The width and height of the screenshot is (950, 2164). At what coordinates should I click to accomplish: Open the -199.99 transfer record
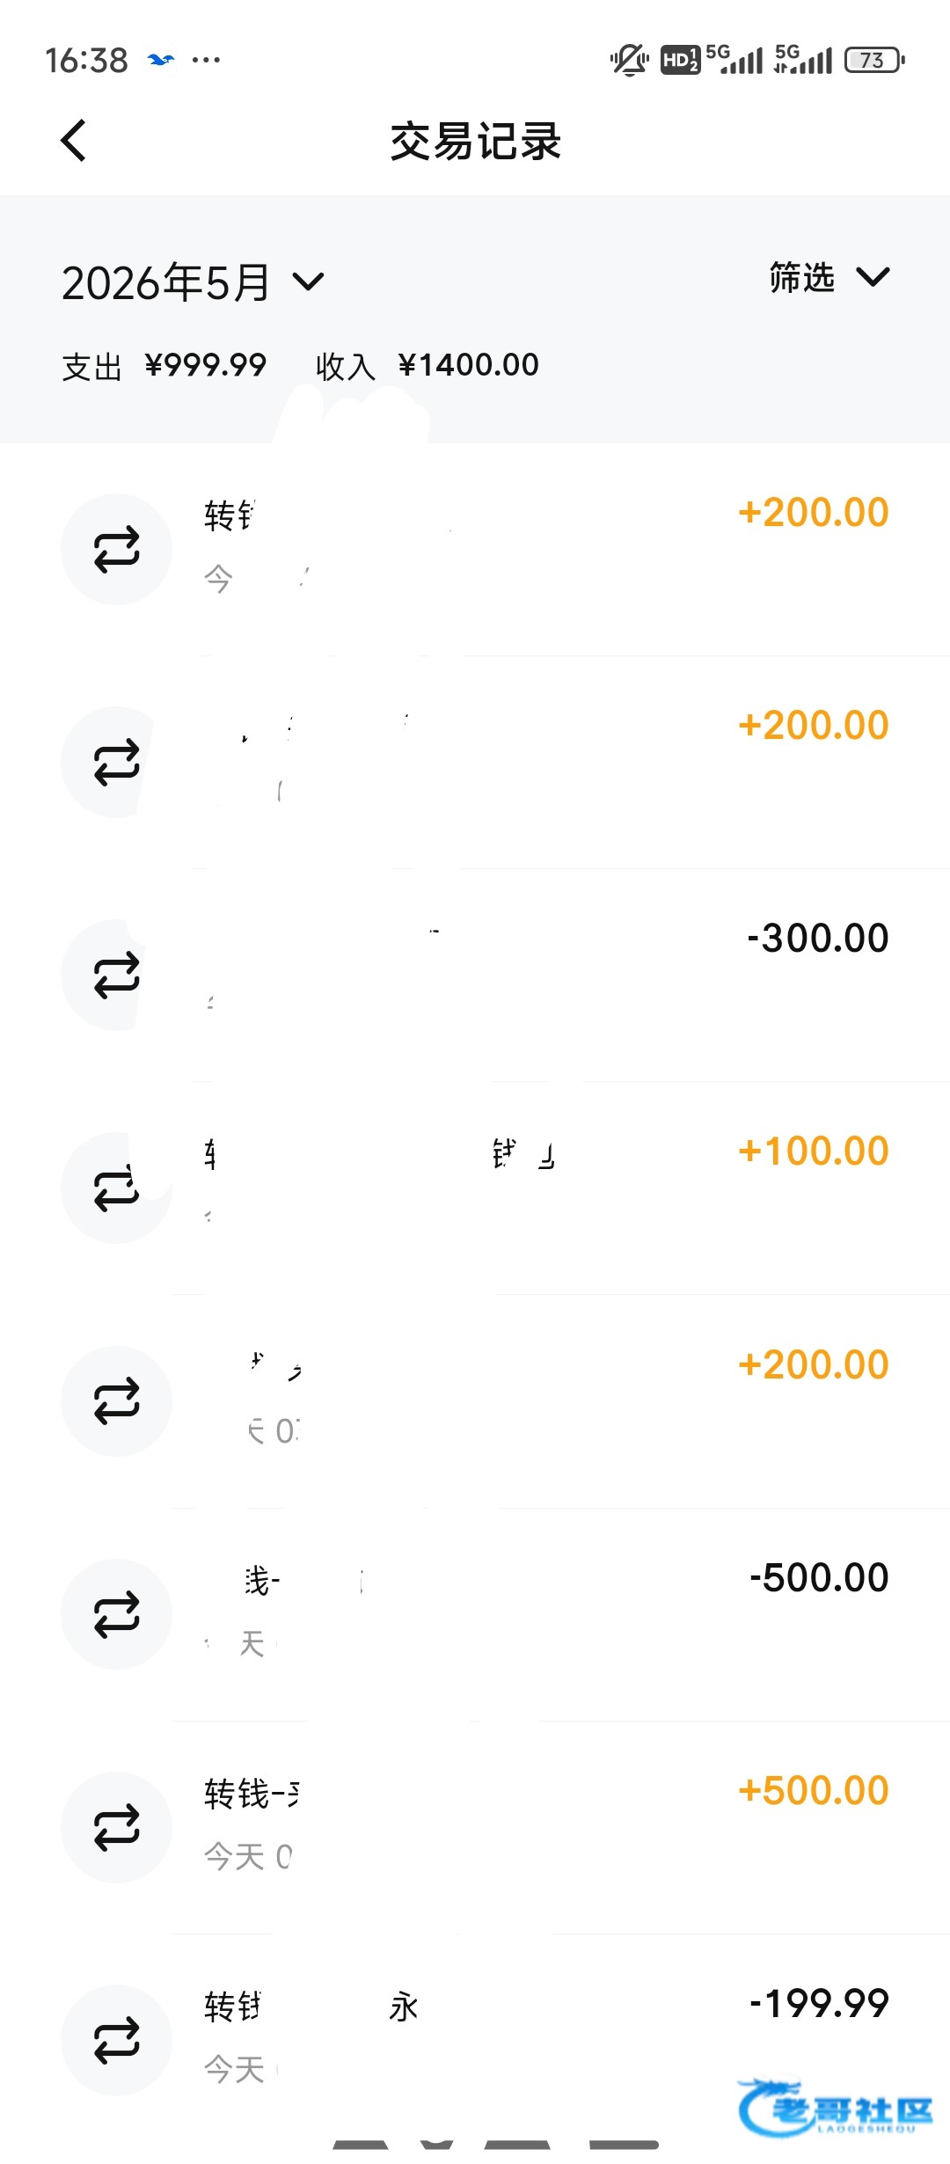point(475,2040)
